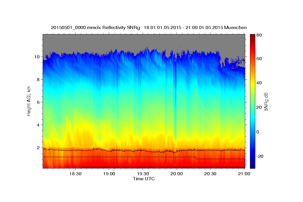Viewport: 303px width, 202px height.
Task: Click the height axis label 10
Action: (x=37, y=57)
